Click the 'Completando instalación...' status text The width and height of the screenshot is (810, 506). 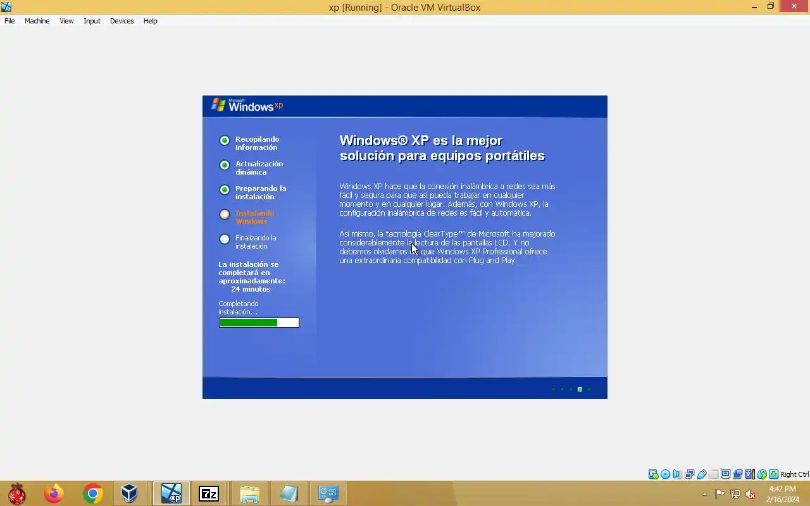point(239,308)
